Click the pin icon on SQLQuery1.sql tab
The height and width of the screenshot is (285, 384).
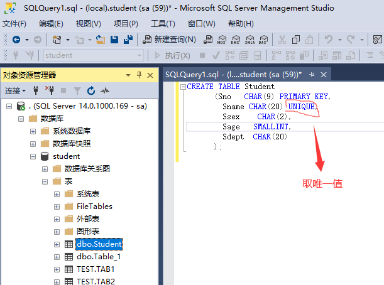[x=312, y=74]
